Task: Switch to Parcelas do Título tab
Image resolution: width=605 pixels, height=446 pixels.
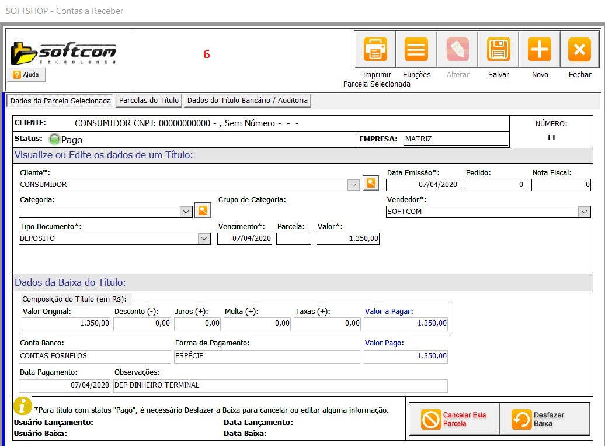Action: [x=149, y=101]
